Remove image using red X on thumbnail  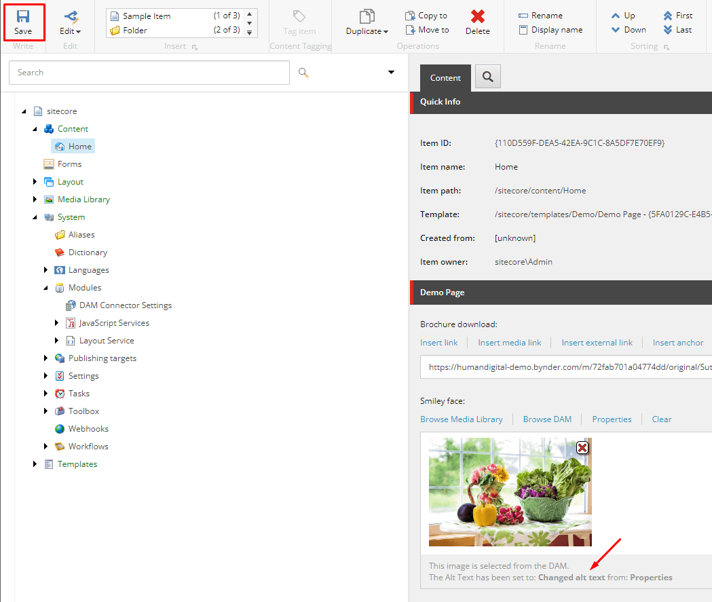pos(582,447)
